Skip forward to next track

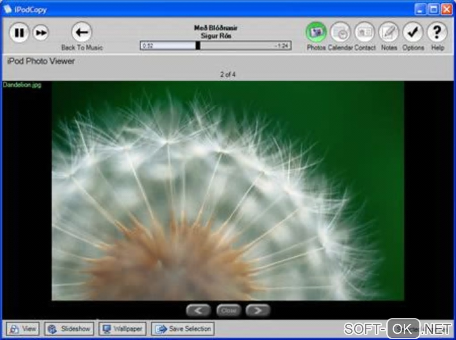tap(40, 33)
